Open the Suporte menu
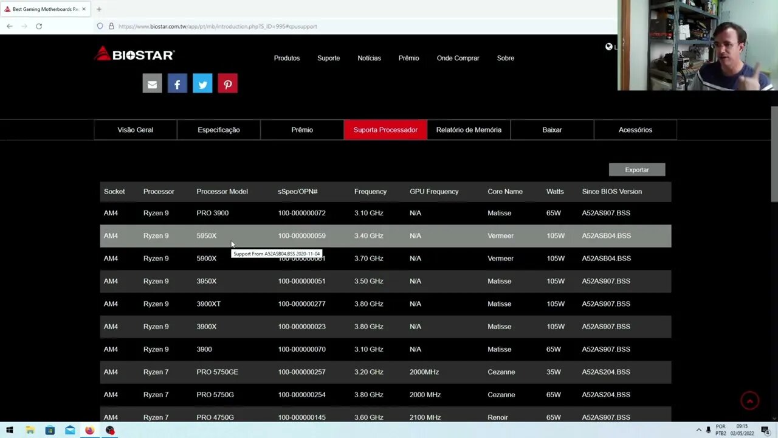This screenshot has height=438, width=778. tap(328, 58)
